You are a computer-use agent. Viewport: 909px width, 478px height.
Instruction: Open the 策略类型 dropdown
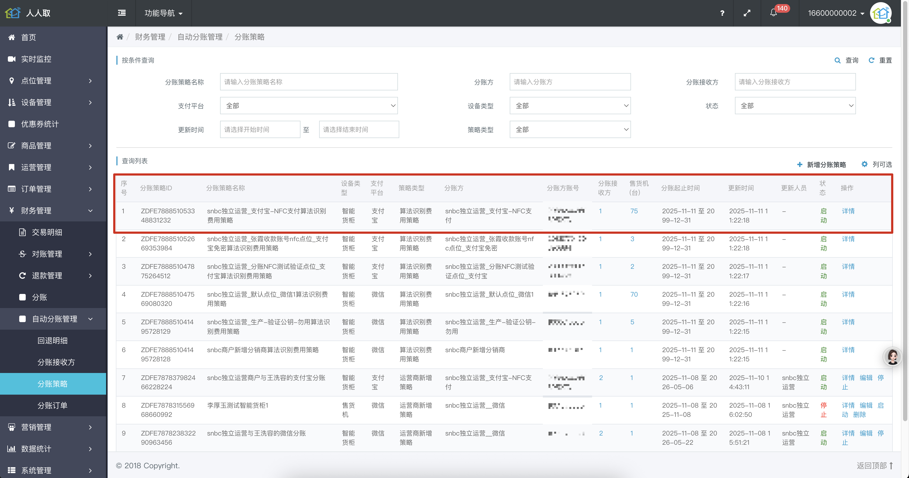(x=570, y=130)
